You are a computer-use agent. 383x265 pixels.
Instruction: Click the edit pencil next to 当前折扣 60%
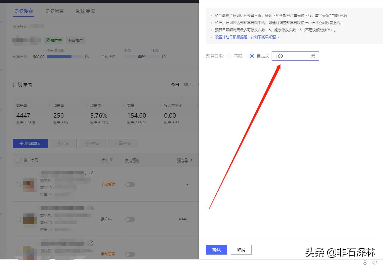[x=164, y=56]
